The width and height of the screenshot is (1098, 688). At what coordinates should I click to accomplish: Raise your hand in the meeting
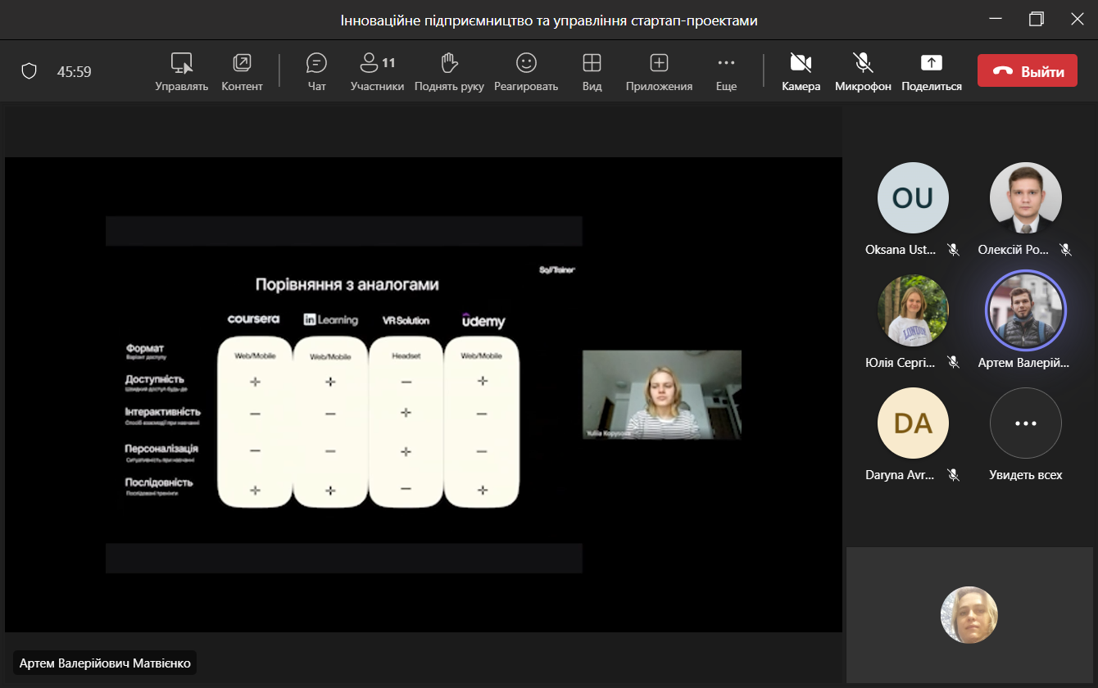pos(449,71)
